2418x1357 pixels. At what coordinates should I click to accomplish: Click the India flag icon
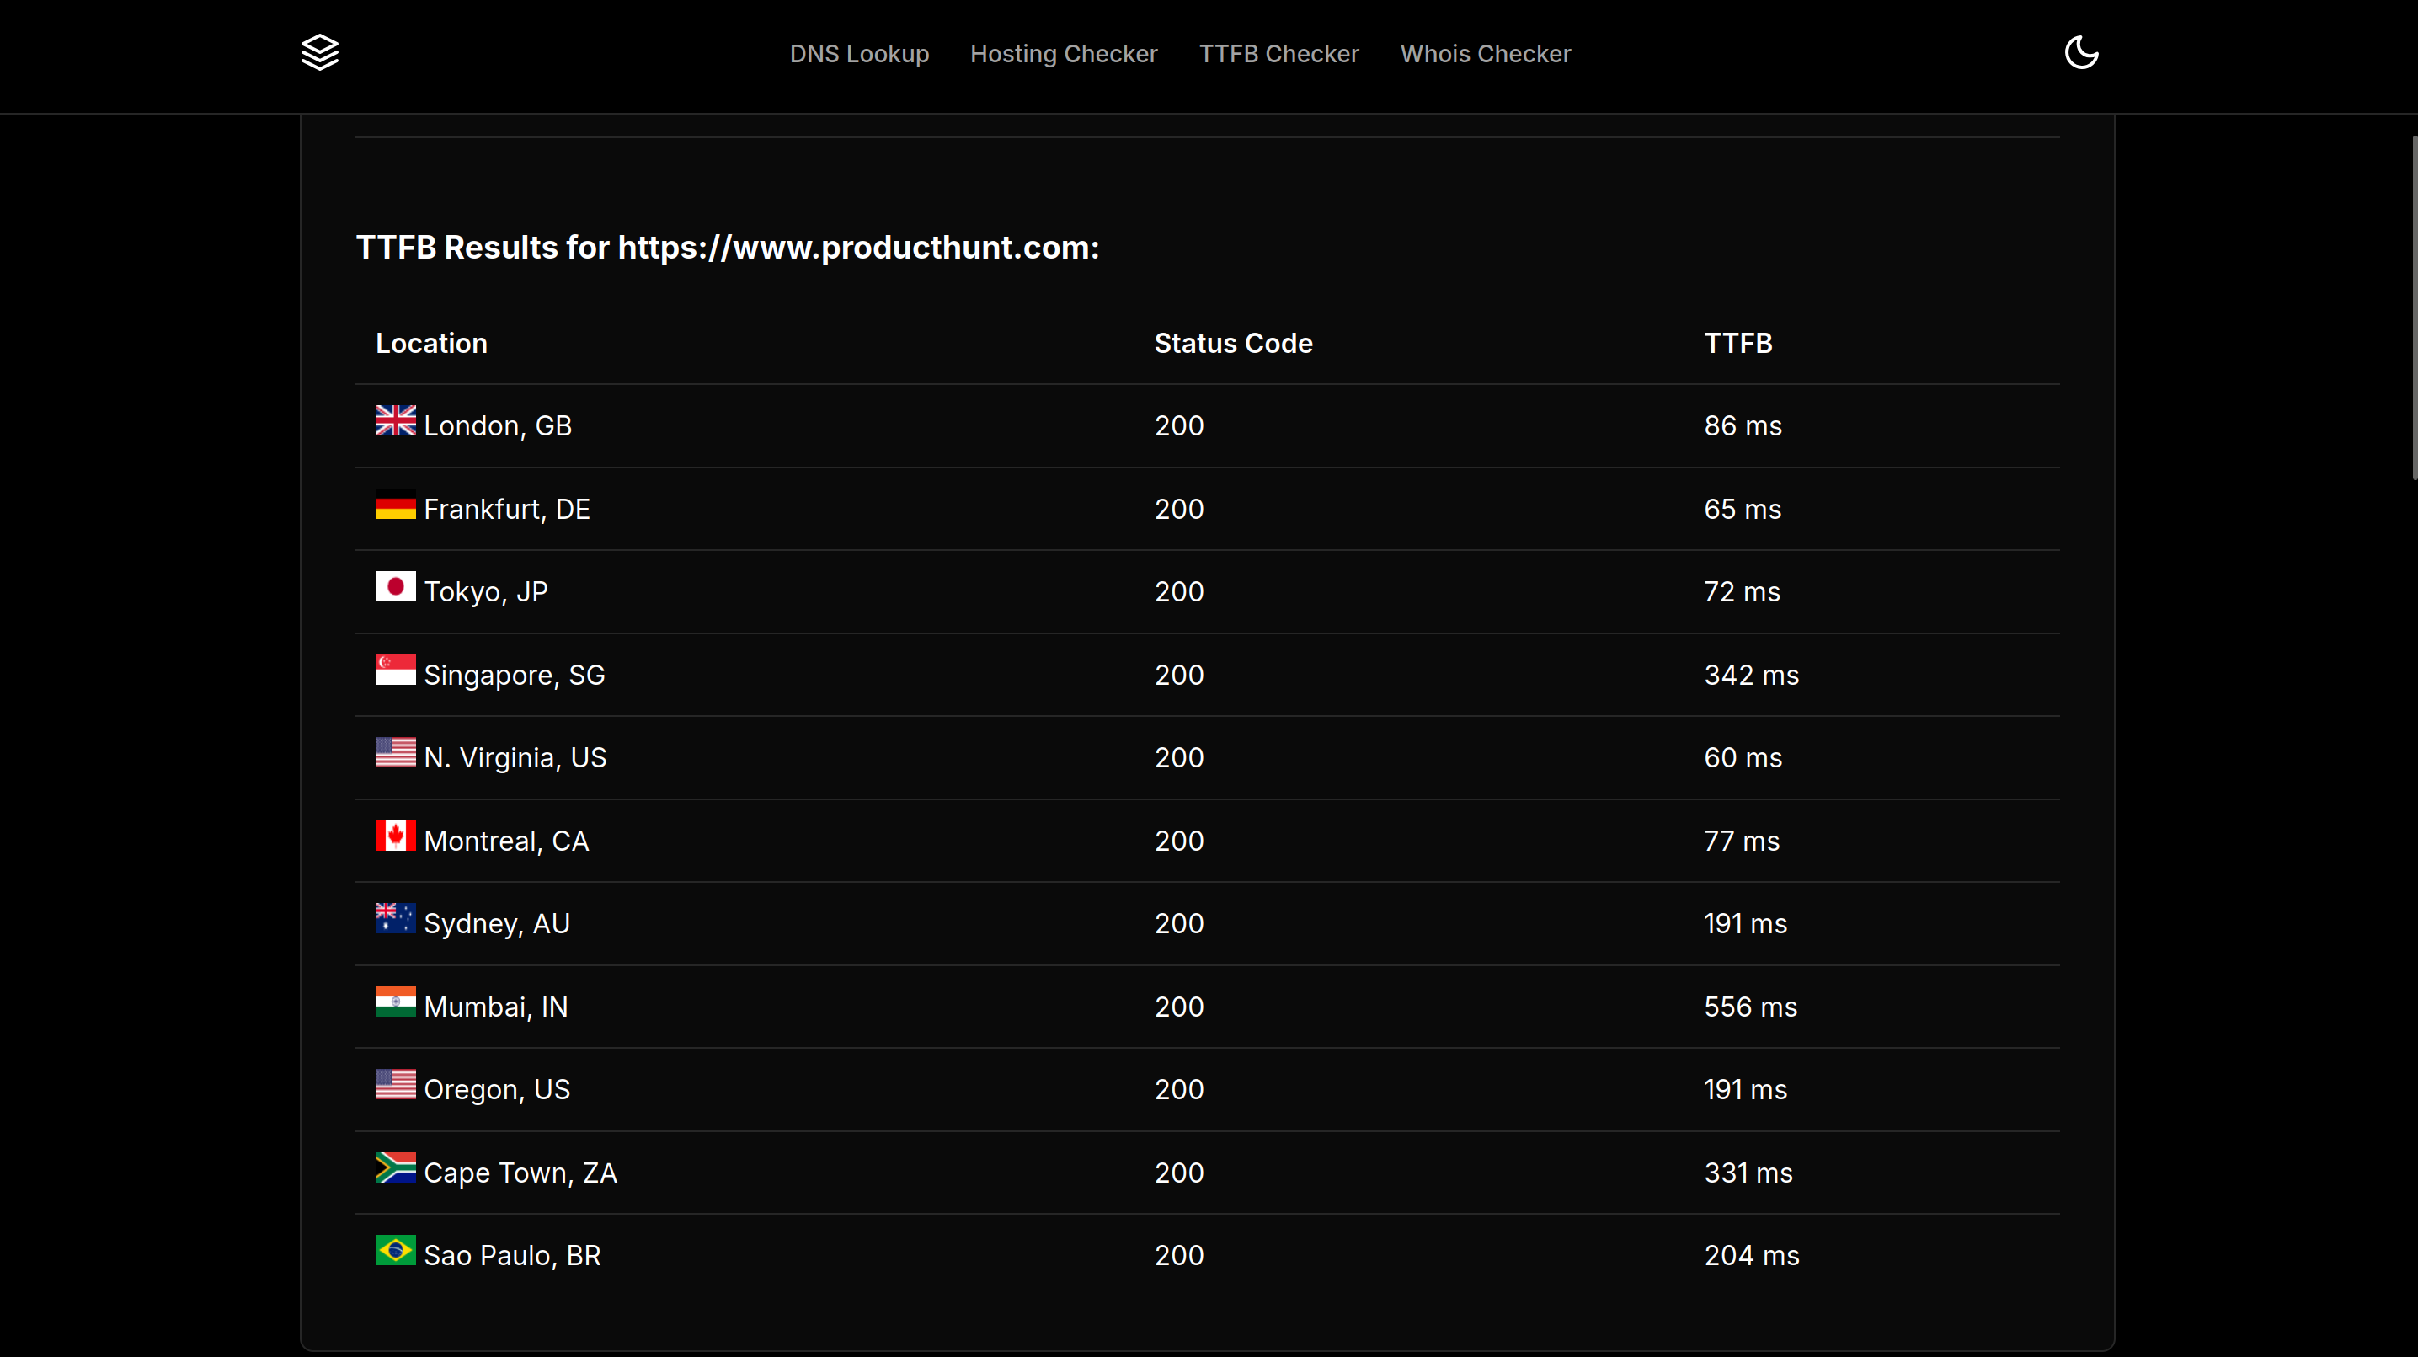click(395, 1002)
